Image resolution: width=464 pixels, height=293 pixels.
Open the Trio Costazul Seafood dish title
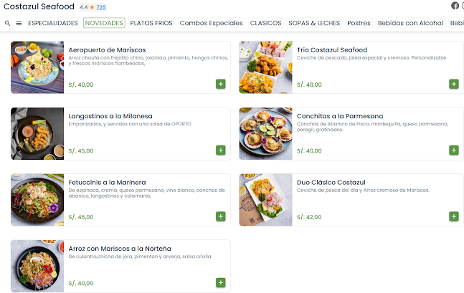coord(332,50)
